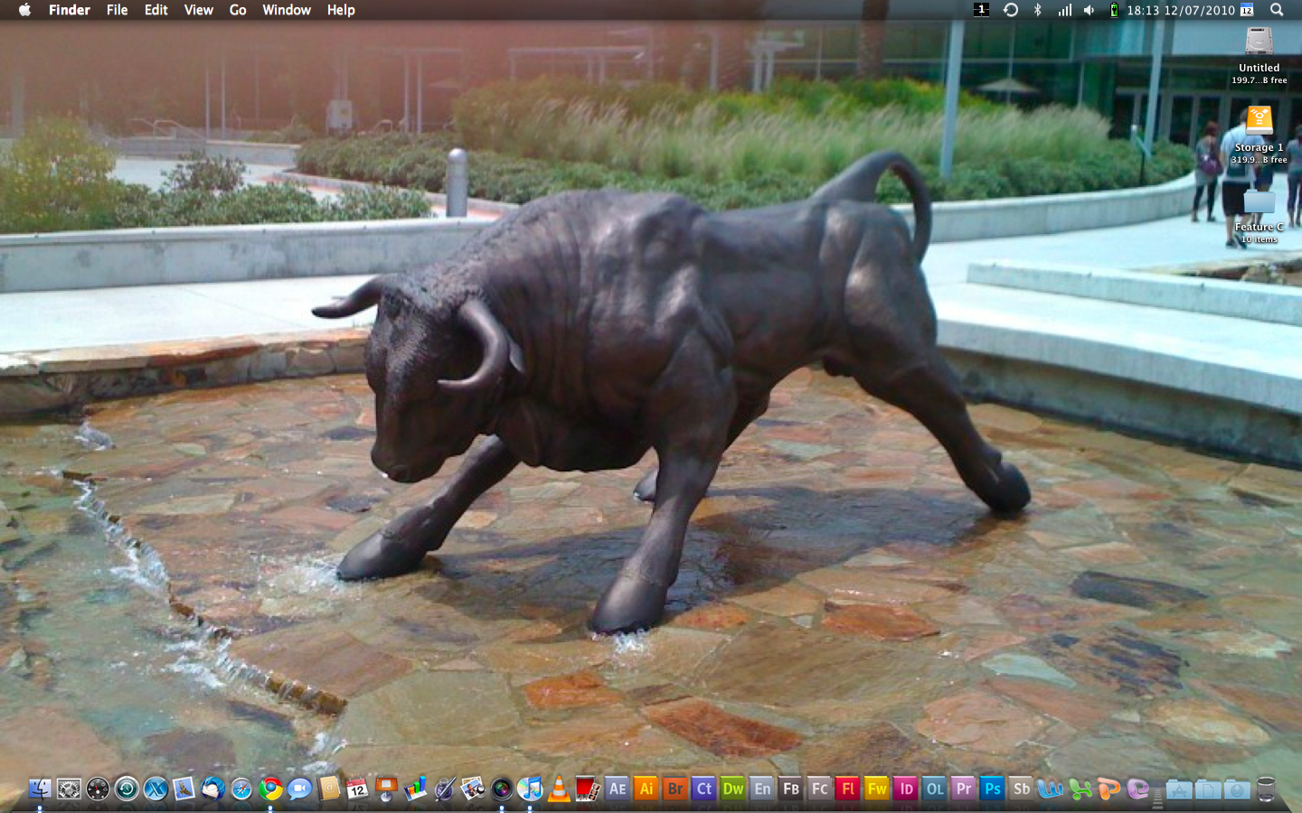Launch Numbers from the Dock
Image resolution: width=1302 pixels, height=813 pixels.
[x=415, y=789]
